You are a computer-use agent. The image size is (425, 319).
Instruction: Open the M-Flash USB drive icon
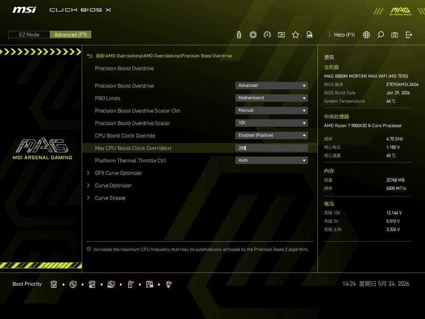coord(239,35)
